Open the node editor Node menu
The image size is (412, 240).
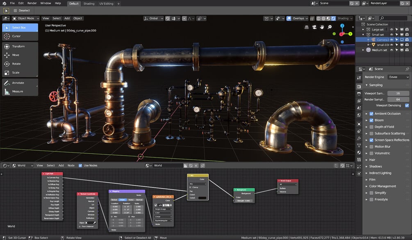(71, 166)
